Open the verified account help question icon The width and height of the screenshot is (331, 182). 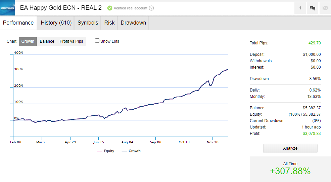pyautogui.click(x=151, y=8)
